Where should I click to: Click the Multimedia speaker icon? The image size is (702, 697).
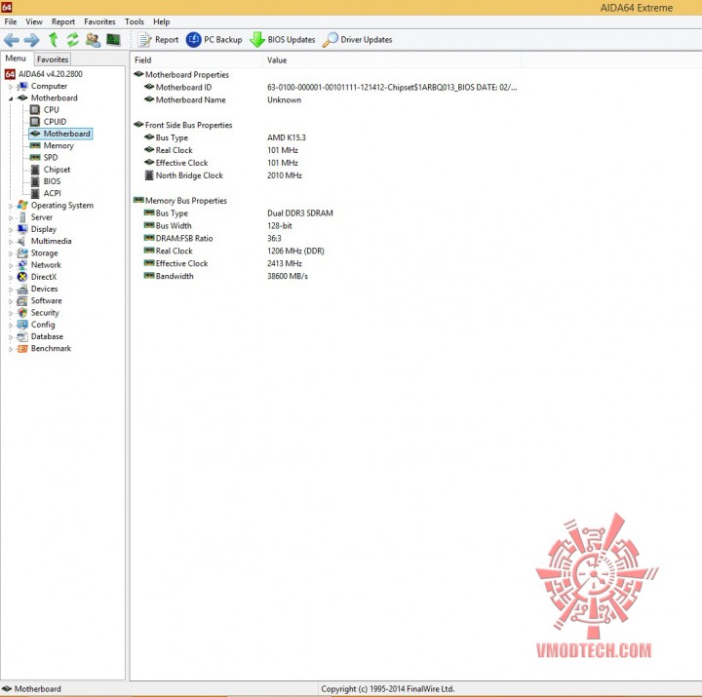[x=21, y=242]
